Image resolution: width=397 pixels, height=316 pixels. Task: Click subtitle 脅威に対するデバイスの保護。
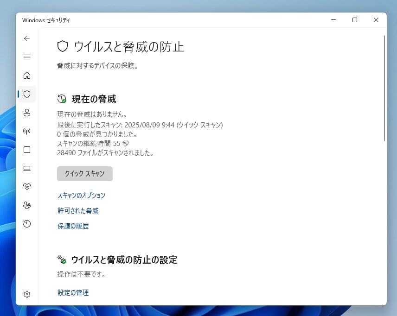(x=97, y=66)
